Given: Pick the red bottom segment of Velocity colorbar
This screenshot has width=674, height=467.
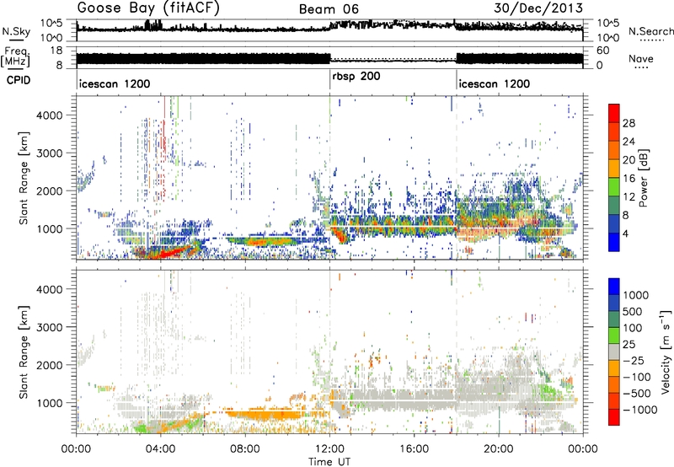Looking at the screenshot, I should pyautogui.click(x=614, y=417).
